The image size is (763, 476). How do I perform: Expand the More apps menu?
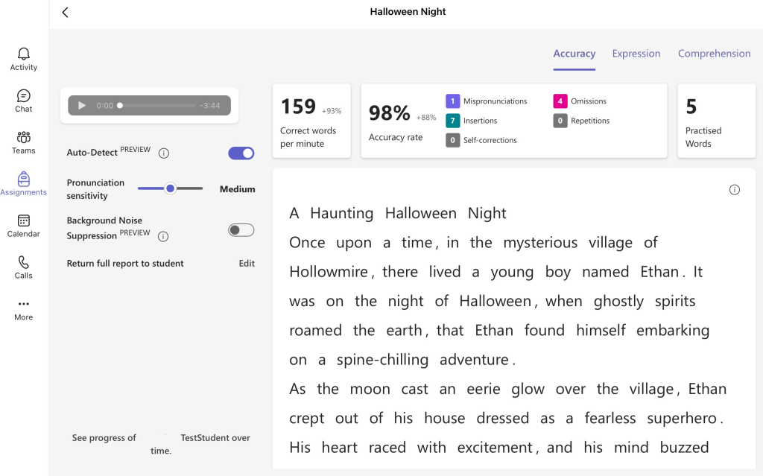pos(24,309)
